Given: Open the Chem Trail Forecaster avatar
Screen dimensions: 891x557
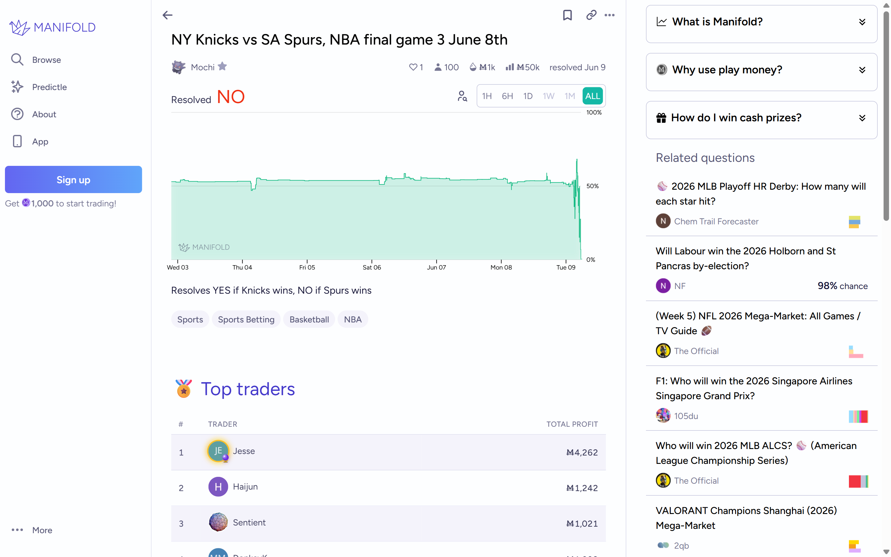Looking at the screenshot, I should (x=663, y=221).
